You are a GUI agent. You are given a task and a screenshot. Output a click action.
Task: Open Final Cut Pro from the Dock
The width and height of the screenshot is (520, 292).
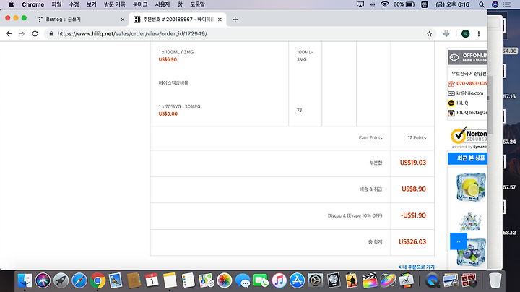click(370, 280)
